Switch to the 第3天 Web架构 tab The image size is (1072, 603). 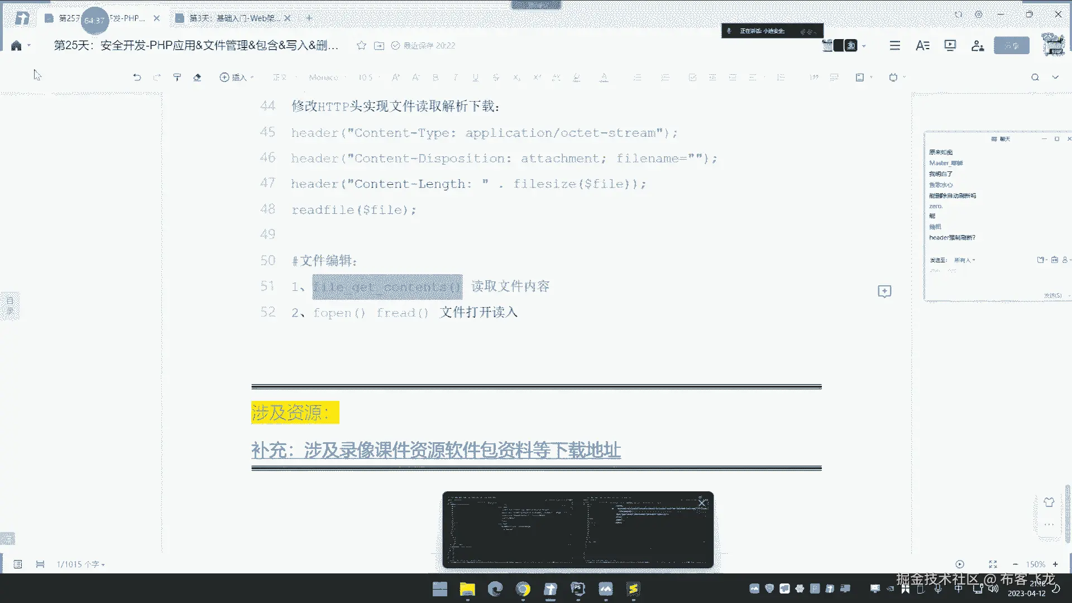pos(233,18)
